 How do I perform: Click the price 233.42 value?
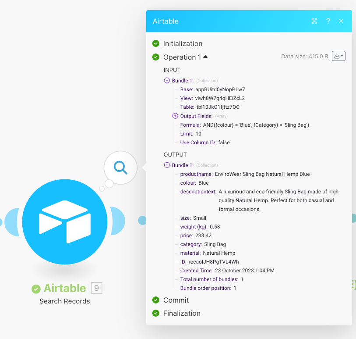tap(203, 236)
